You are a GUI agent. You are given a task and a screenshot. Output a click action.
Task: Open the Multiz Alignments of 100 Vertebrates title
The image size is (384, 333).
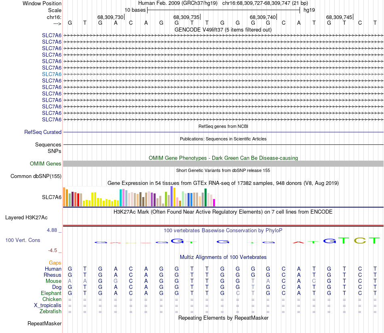coord(223,257)
